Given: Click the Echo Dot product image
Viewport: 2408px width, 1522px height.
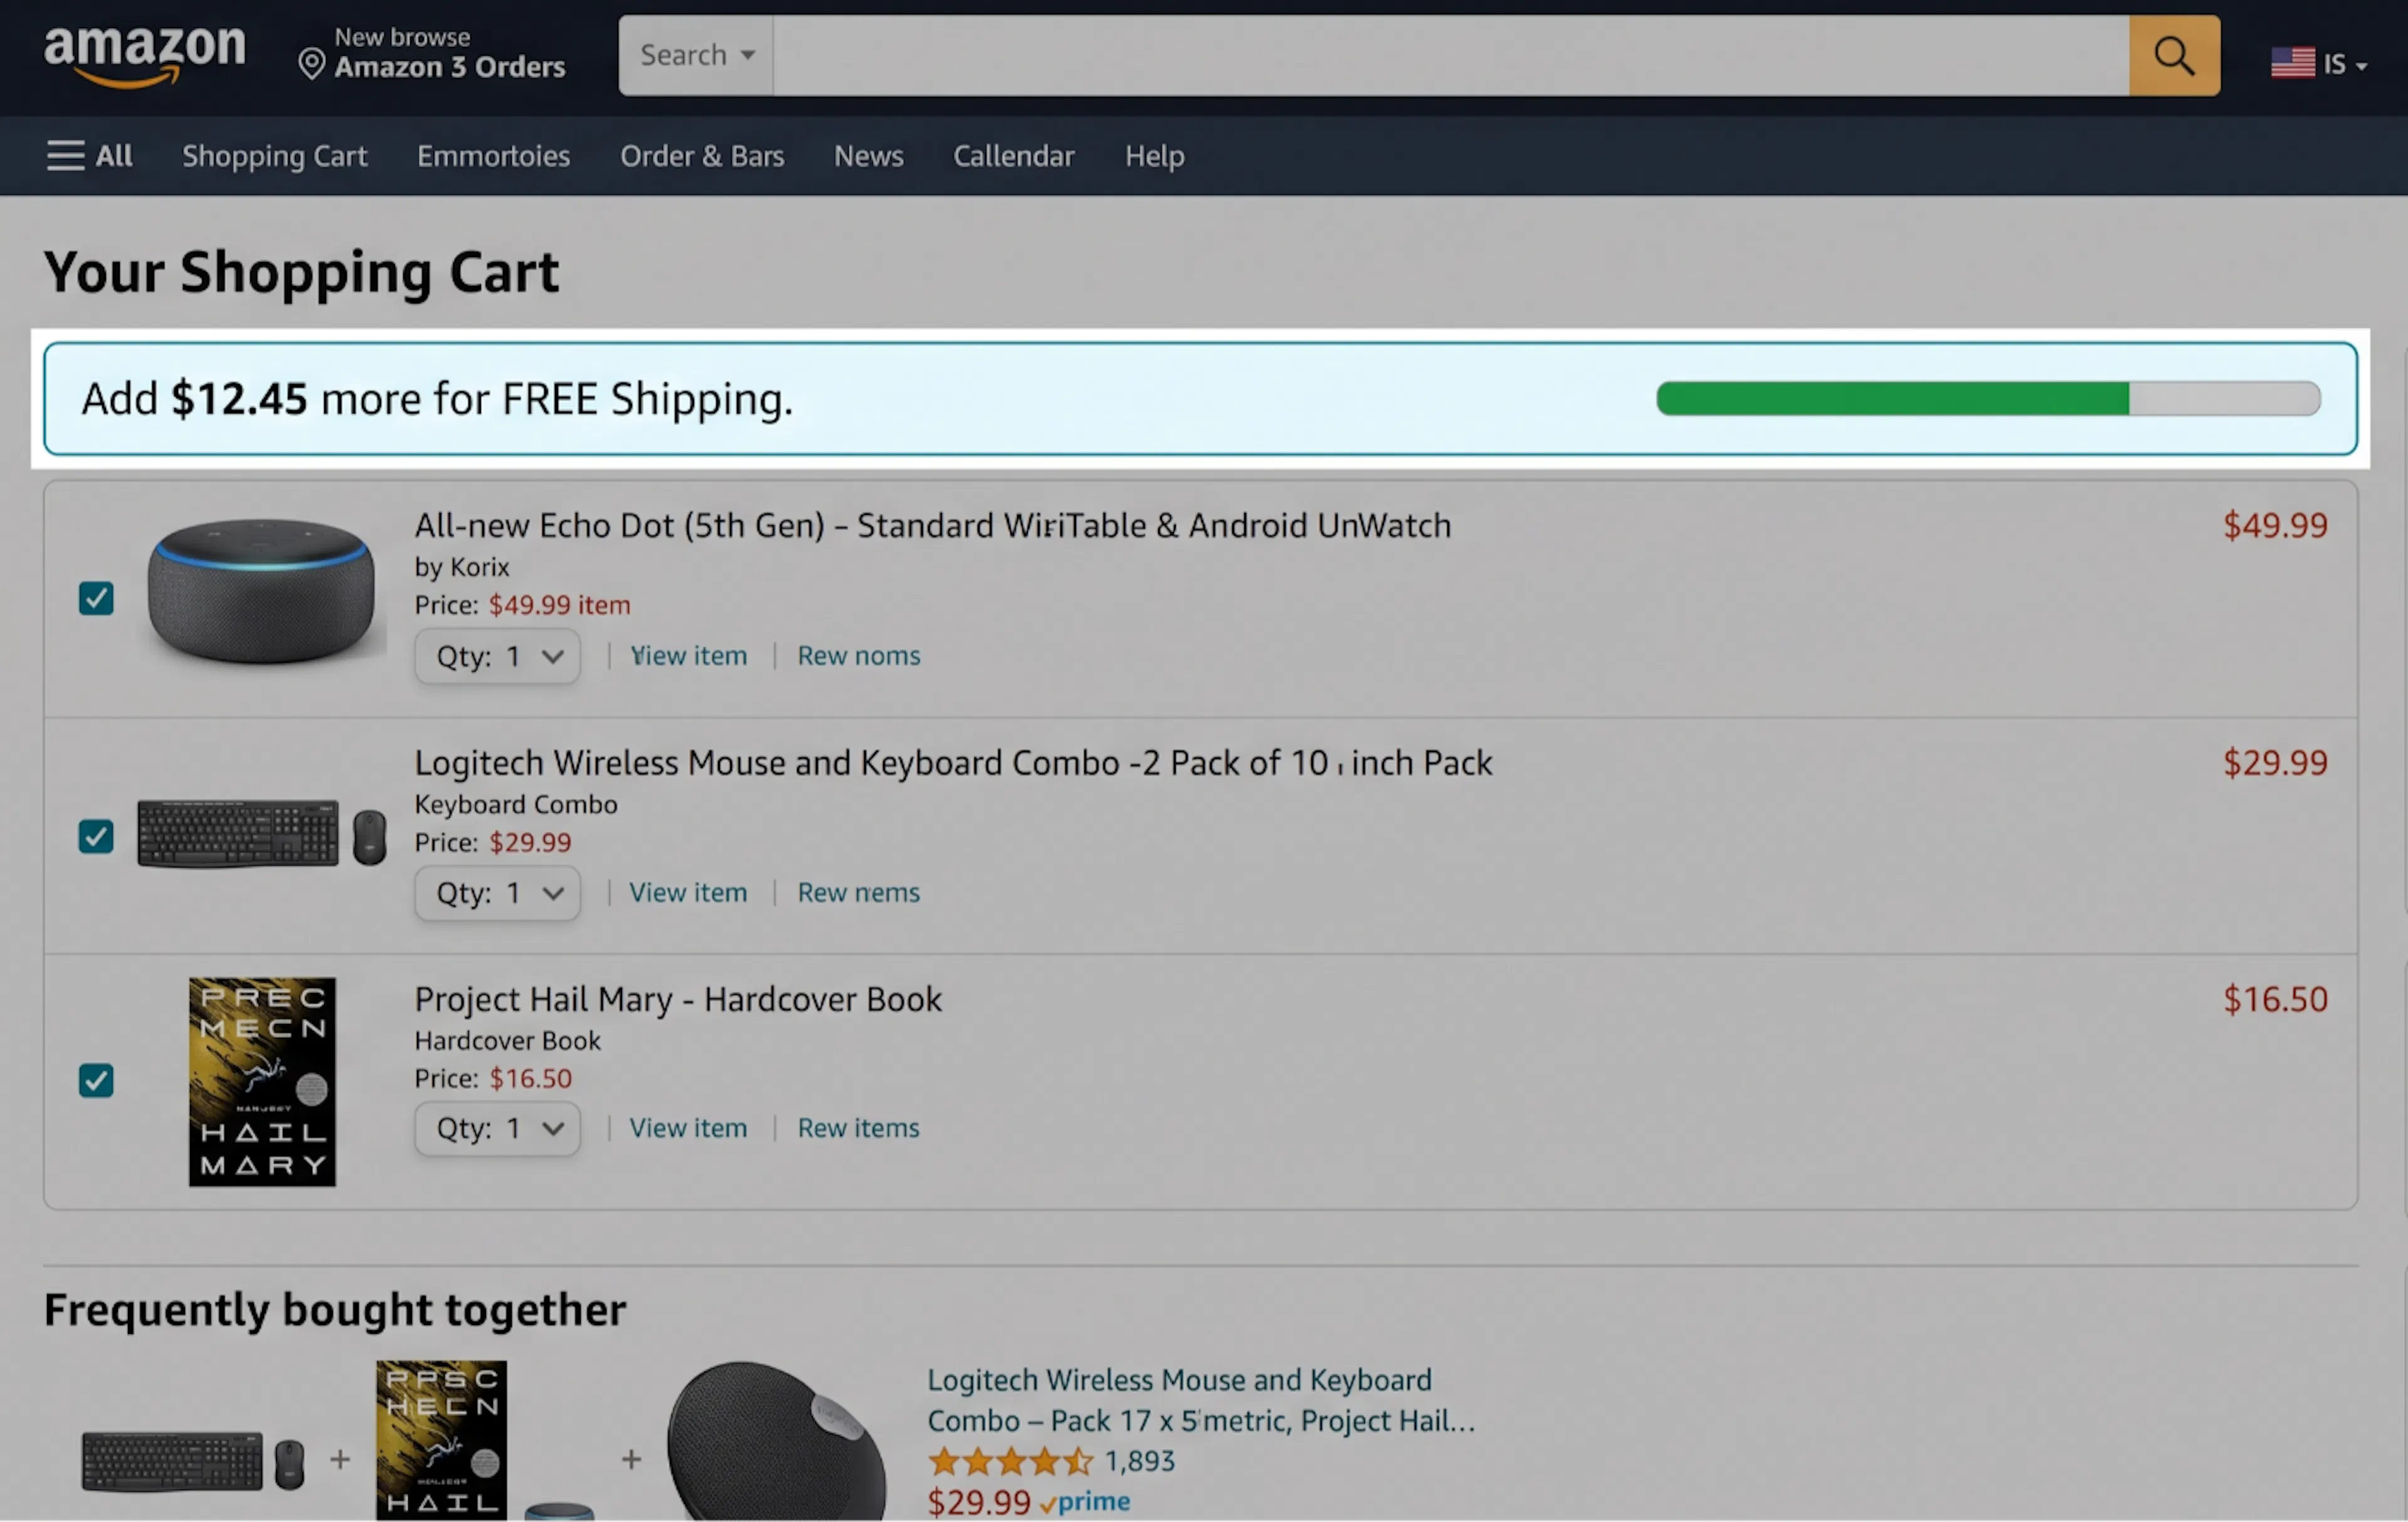Looking at the screenshot, I should click(262, 591).
